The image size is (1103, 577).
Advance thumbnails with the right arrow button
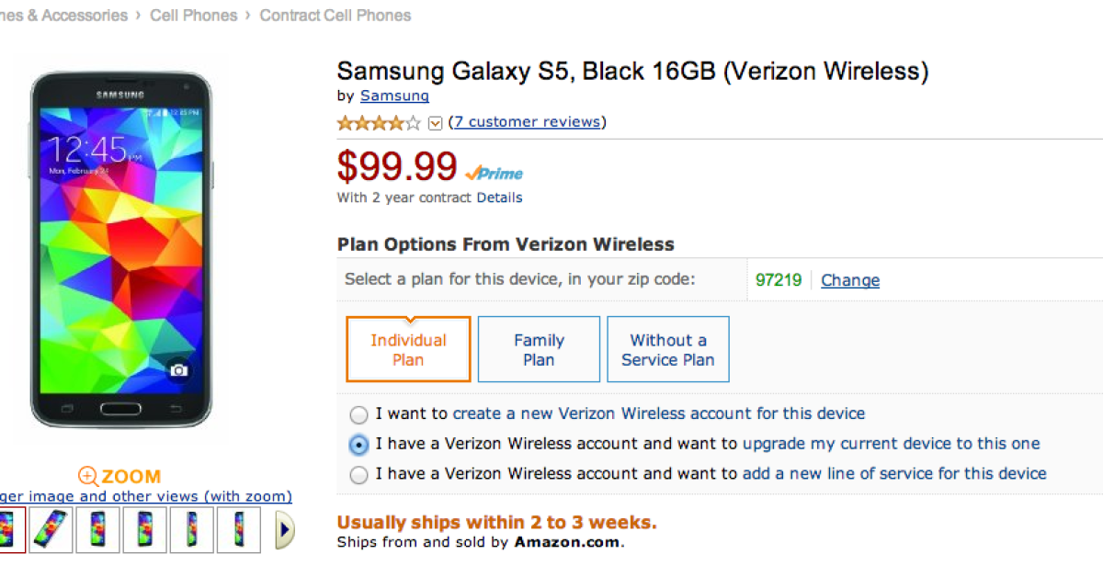[x=286, y=530]
